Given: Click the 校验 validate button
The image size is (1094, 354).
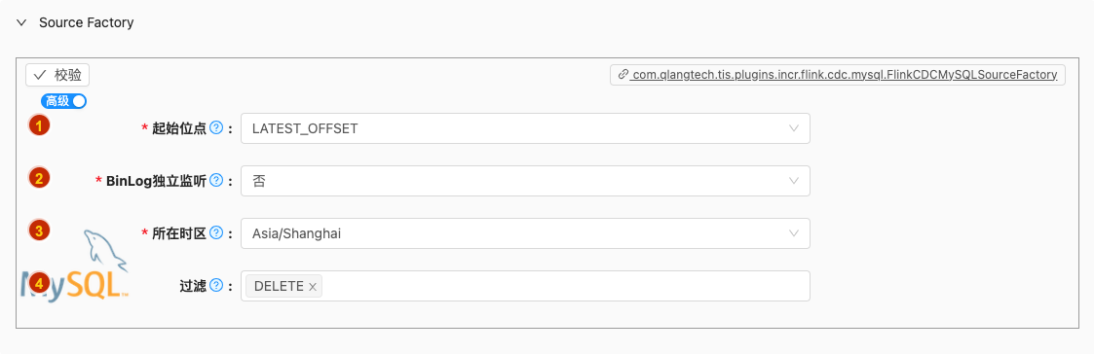Looking at the screenshot, I should point(57,75).
